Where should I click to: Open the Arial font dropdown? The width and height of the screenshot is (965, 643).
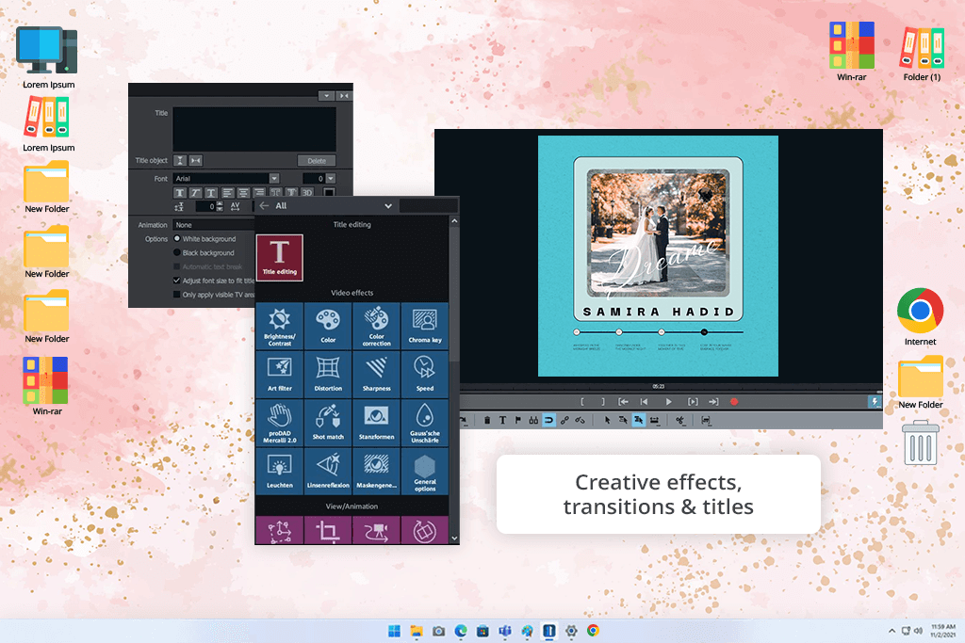pyautogui.click(x=274, y=178)
